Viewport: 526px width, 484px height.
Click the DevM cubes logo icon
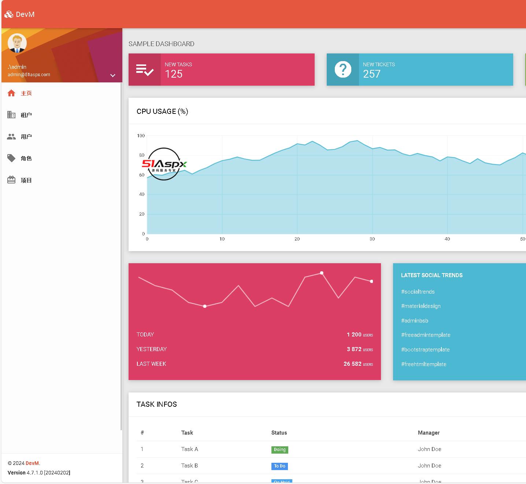point(8,14)
